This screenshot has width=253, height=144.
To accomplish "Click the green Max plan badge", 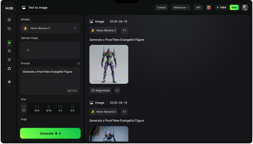I will [x=234, y=7].
